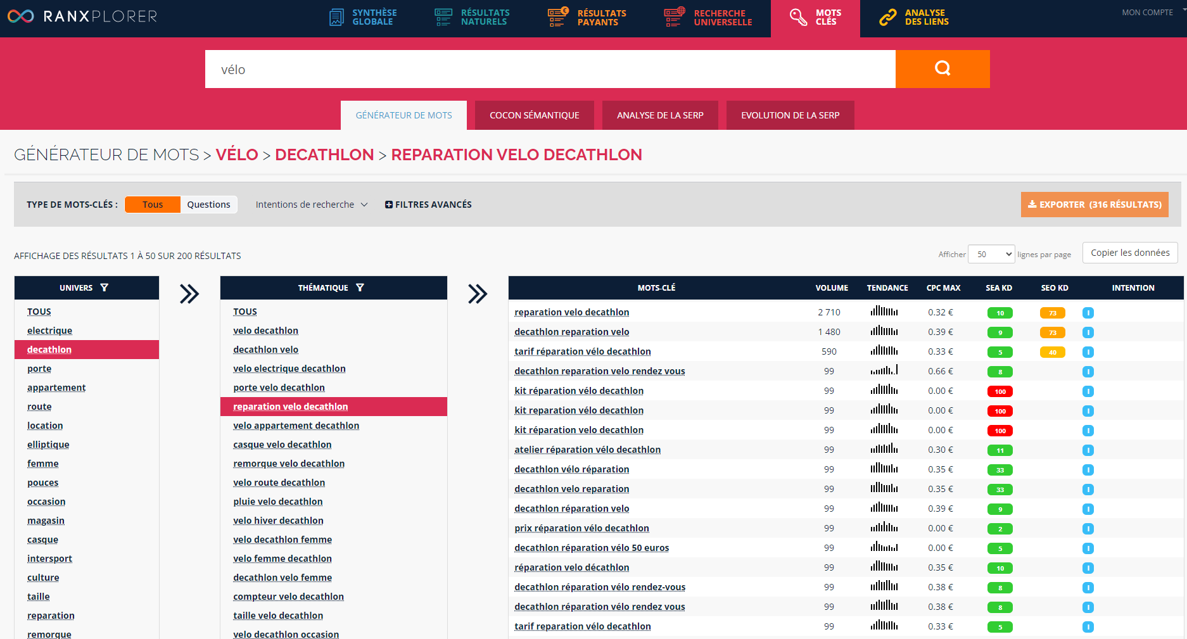Select casque velo decathlon thématique
This screenshot has width=1187, height=639.
282,445
